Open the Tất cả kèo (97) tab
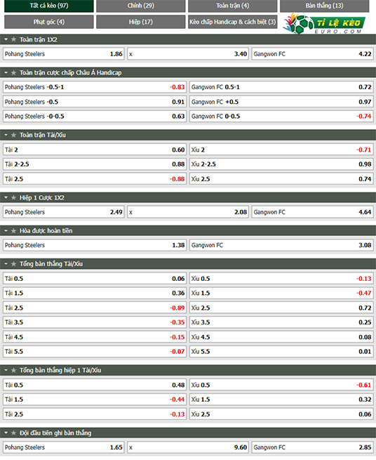 [x=49, y=6]
